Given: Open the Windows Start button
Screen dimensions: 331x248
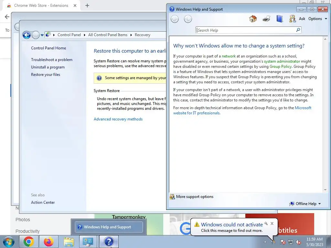Looking at the screenshot, I should [x=8, y=242].
